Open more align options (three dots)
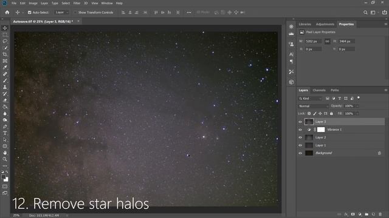389x218 pixels. [x=189, y=12]
